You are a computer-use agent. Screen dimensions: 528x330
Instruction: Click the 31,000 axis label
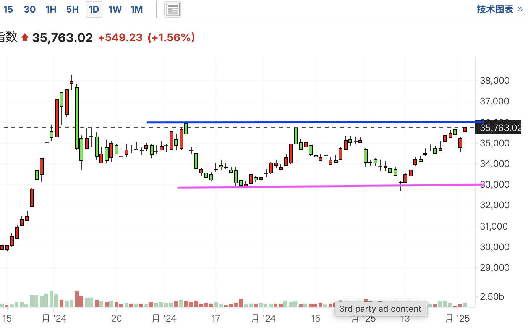494,226
